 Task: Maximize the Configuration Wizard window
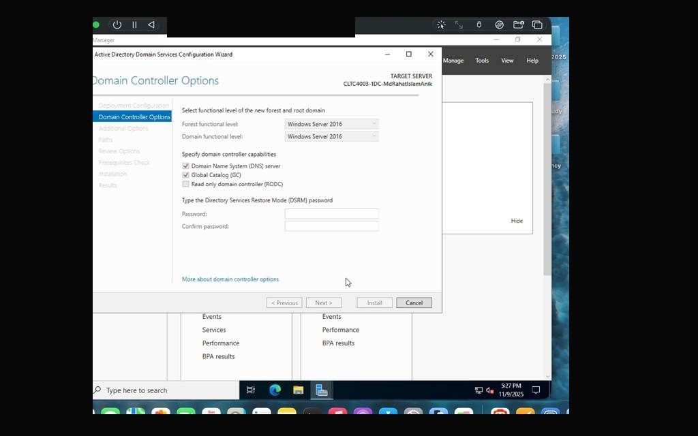[x=409, y=54]
